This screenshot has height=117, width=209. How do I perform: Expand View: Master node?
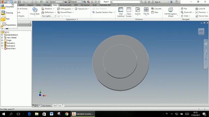(2, 38)
